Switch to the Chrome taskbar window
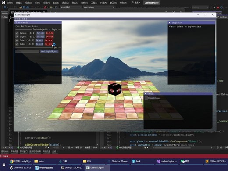The height and width of the screenshot is (171, 228). click(21, 161)
